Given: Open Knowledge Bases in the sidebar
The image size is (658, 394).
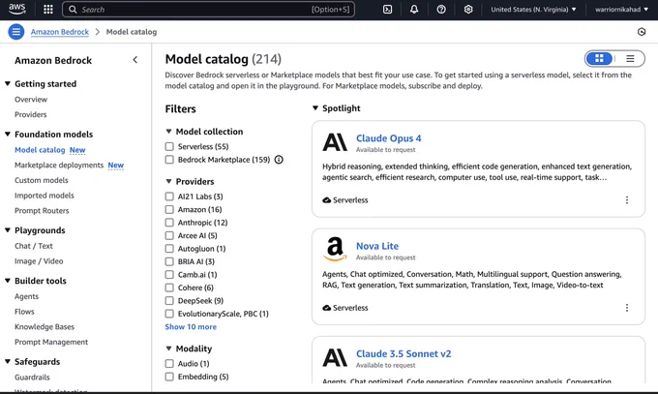Looking at the screenshot, I should (x=45, y=327).
